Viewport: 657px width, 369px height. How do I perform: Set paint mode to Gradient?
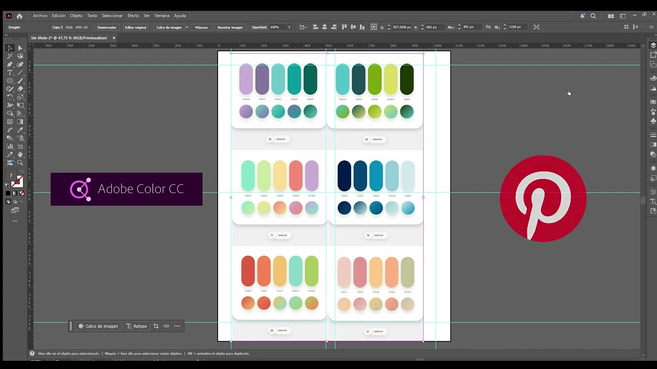pos(14,193)
